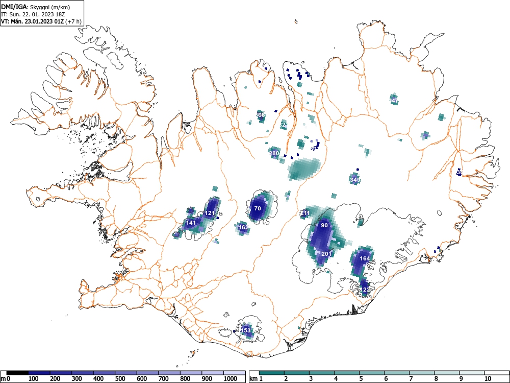510x383 pixels.
Task: Click the black 0–100 m legend swatch
Action: coord(17,373)
